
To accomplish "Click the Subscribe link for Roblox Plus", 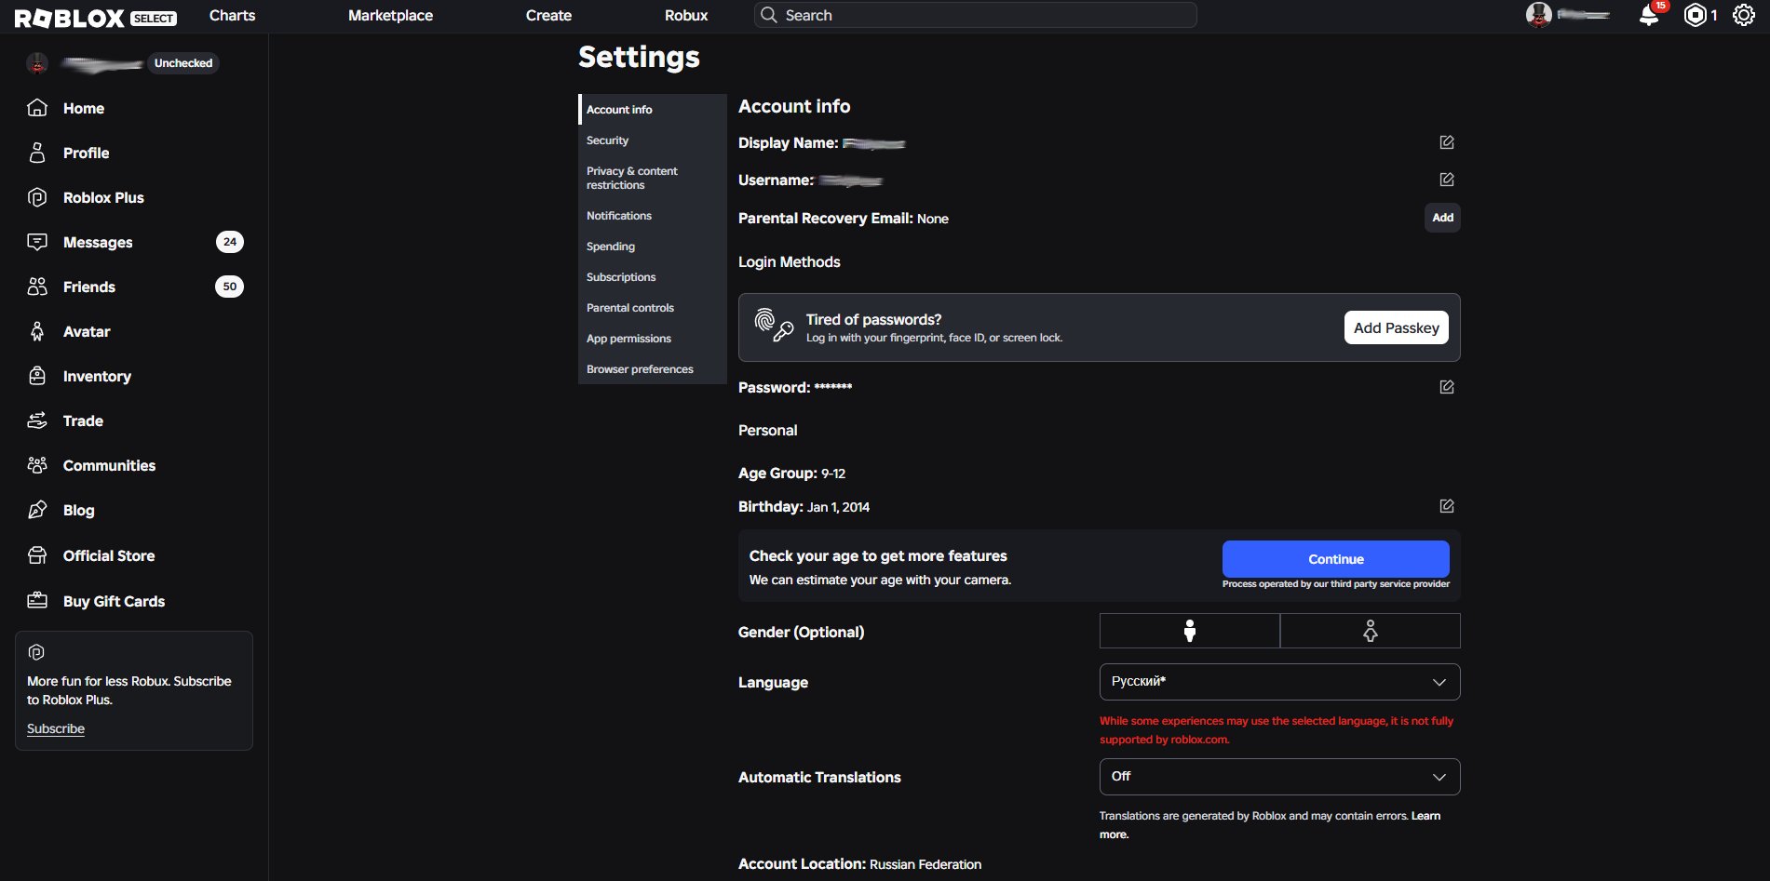I will click(56, 728).
